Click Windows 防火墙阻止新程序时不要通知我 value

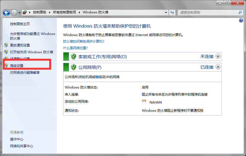click(172, 111)
